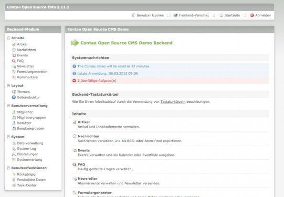Click the FAQ icon in the sidebar
Screen dimensions: 284x197
click(14, 61)
